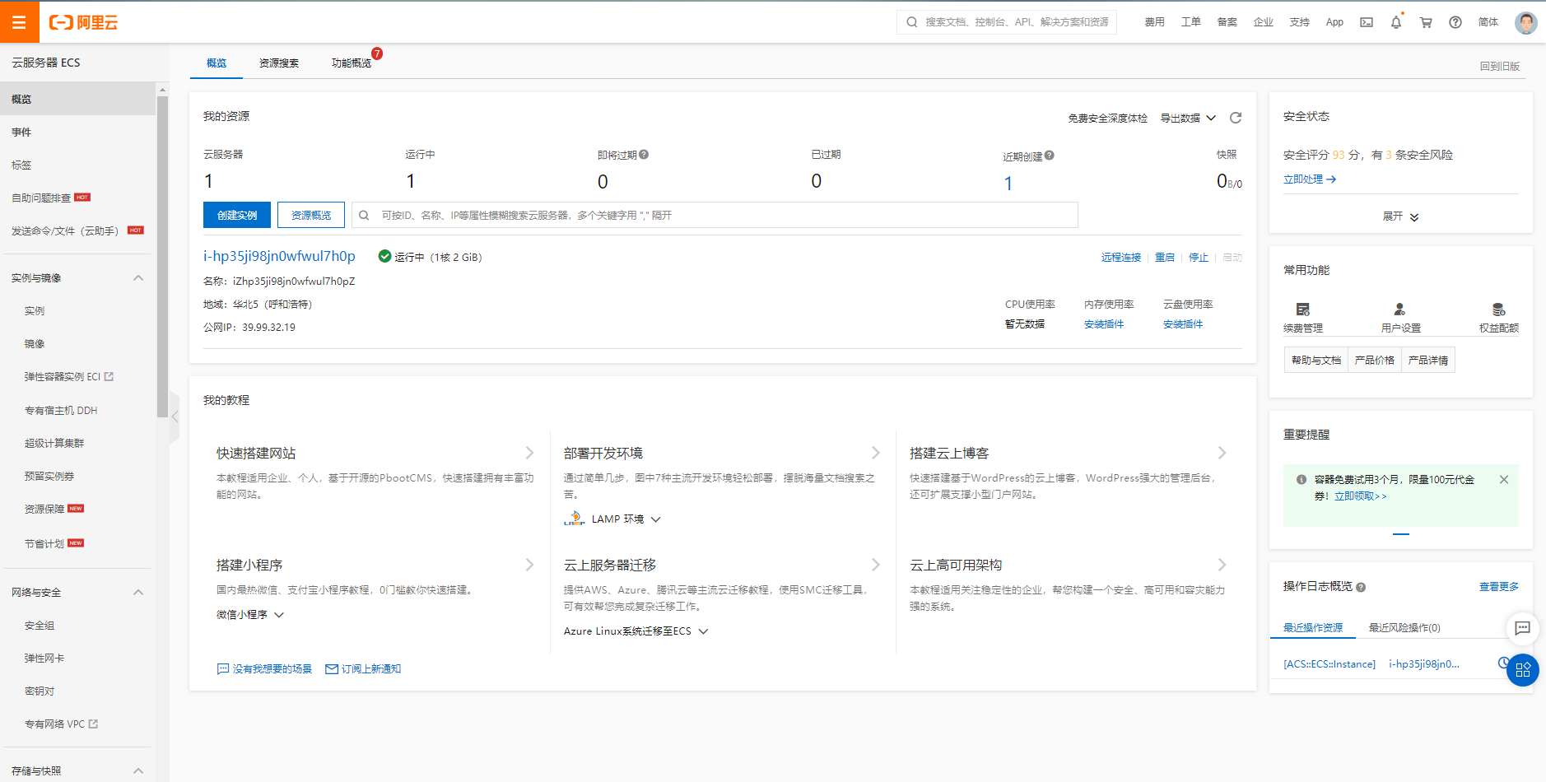This screenshot has width=1546, height=782.
Task: Click 订阅上新通知 mail link
Action: tap(363, 668)
